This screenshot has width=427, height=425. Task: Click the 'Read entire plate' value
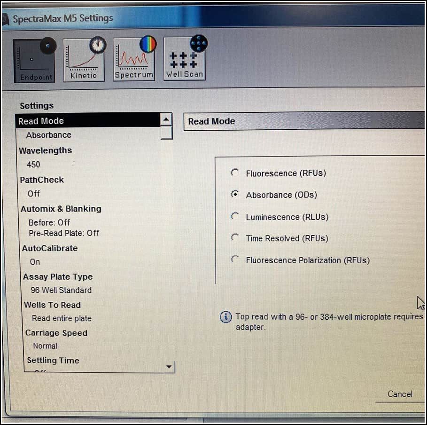[x=62, y=318]
